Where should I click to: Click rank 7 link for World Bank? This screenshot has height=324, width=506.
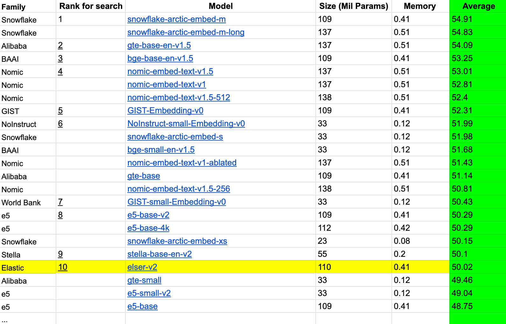click(60, 202)
